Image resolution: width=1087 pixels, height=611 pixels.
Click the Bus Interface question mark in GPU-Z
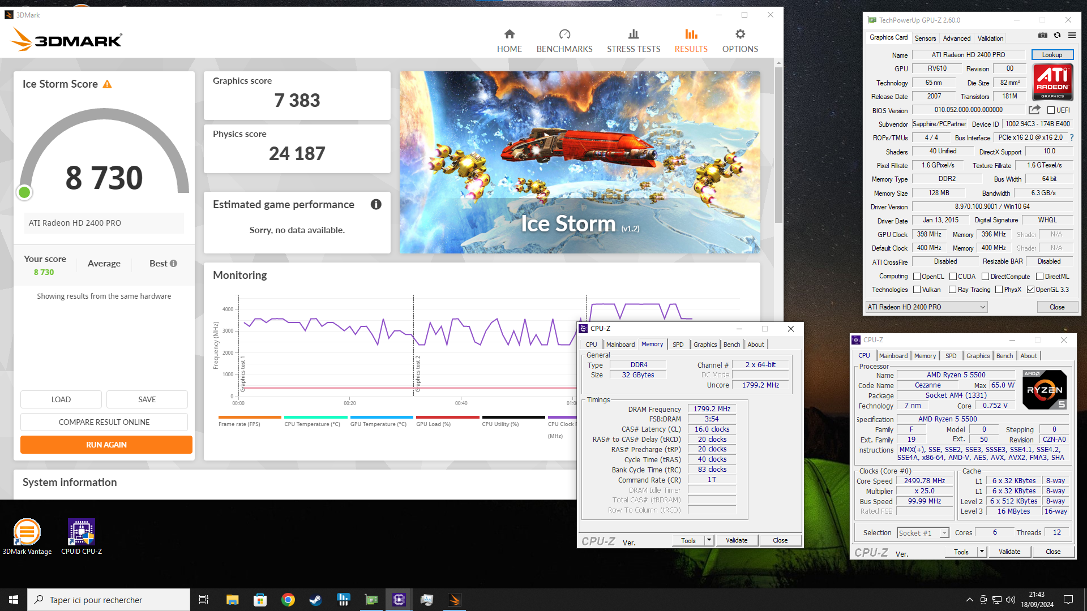click(x=1071, y=137)
